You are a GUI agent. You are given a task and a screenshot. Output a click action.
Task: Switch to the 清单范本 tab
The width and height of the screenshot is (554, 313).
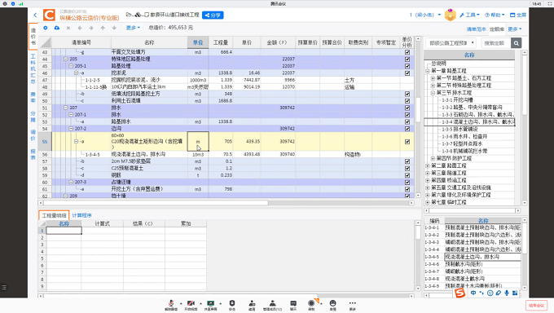tap(477, 29)
